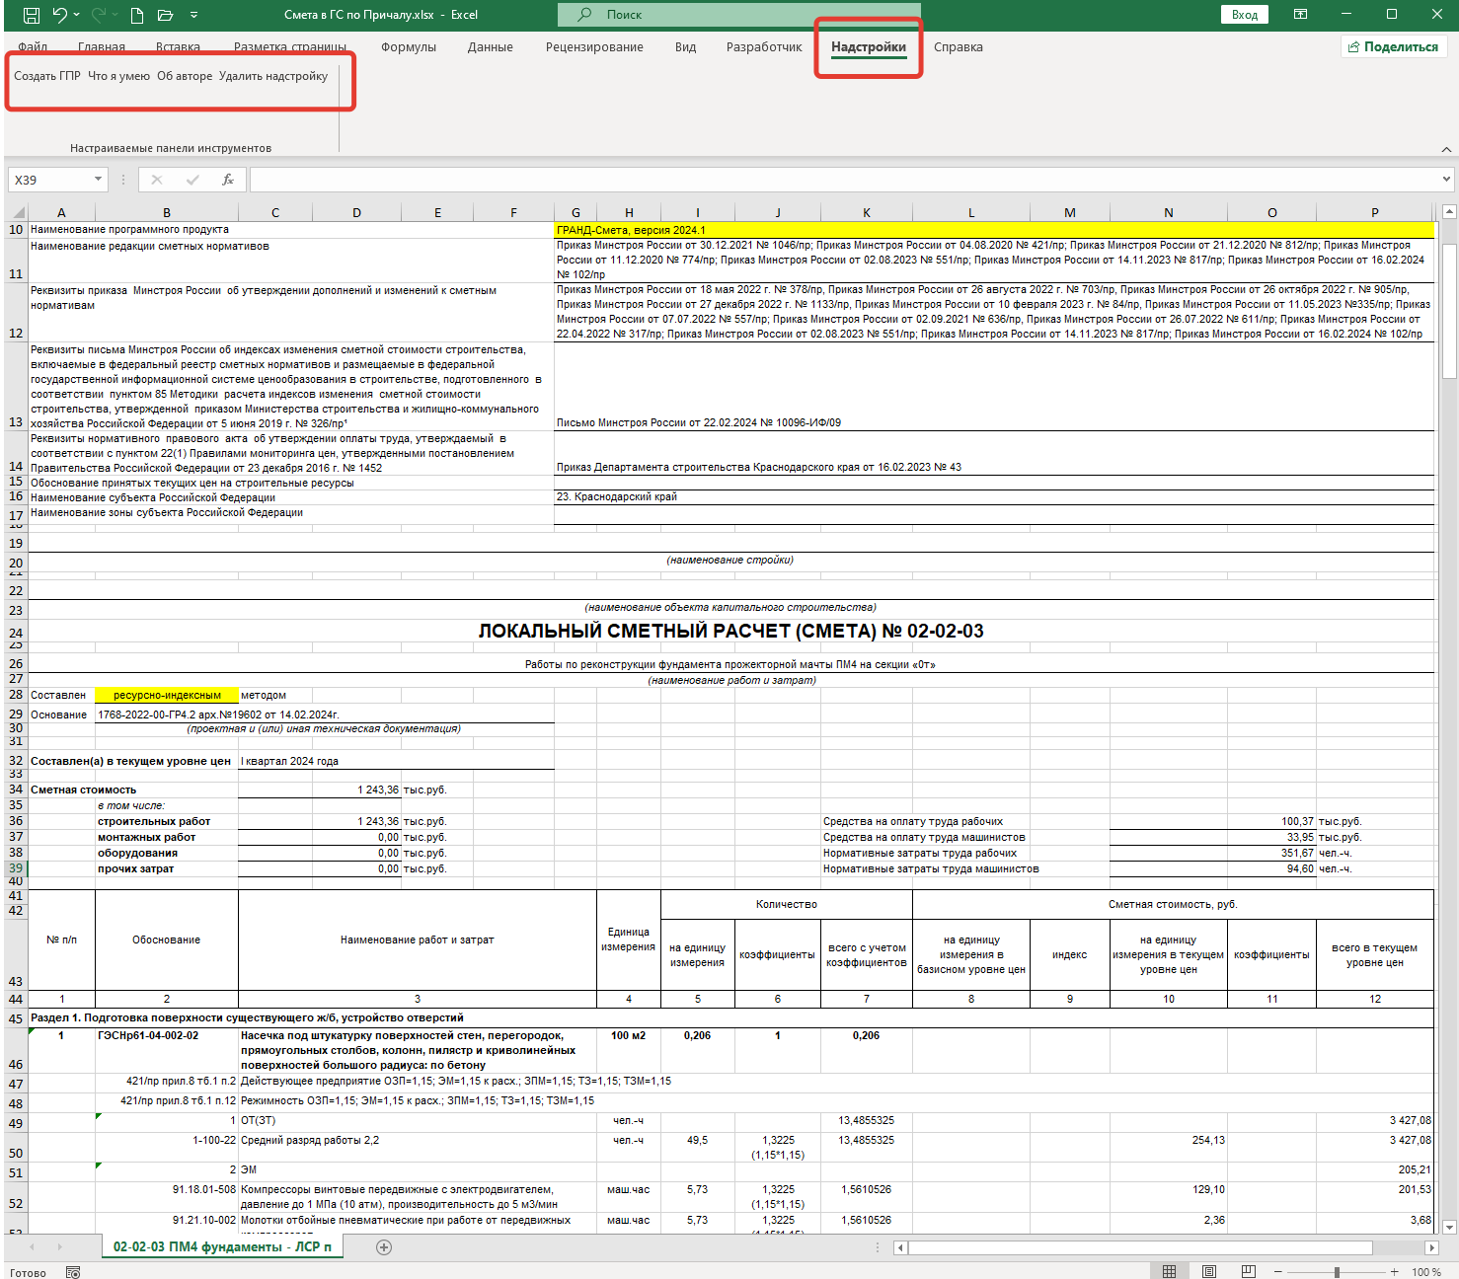This screenshot has height=1279, width=1459.
Task: Switch to Normal view in status bar
Action: (x=1169, y=1271)
